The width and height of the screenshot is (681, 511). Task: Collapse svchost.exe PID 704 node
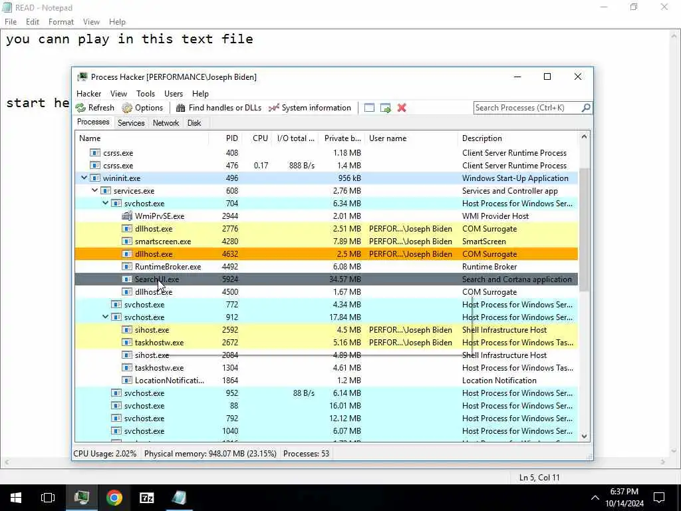[x=106, y=203]
